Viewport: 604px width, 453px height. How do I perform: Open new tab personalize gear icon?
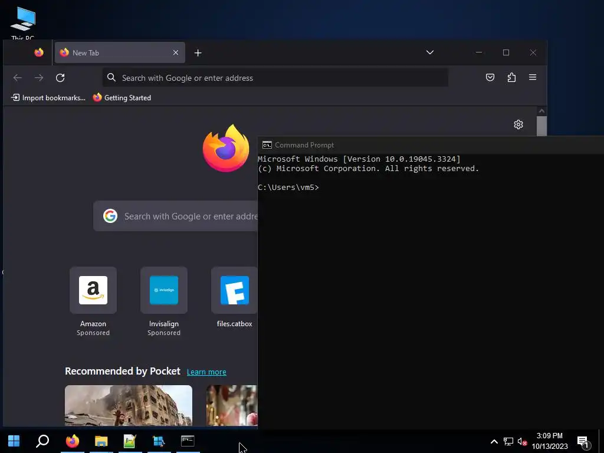pos(518,124)
